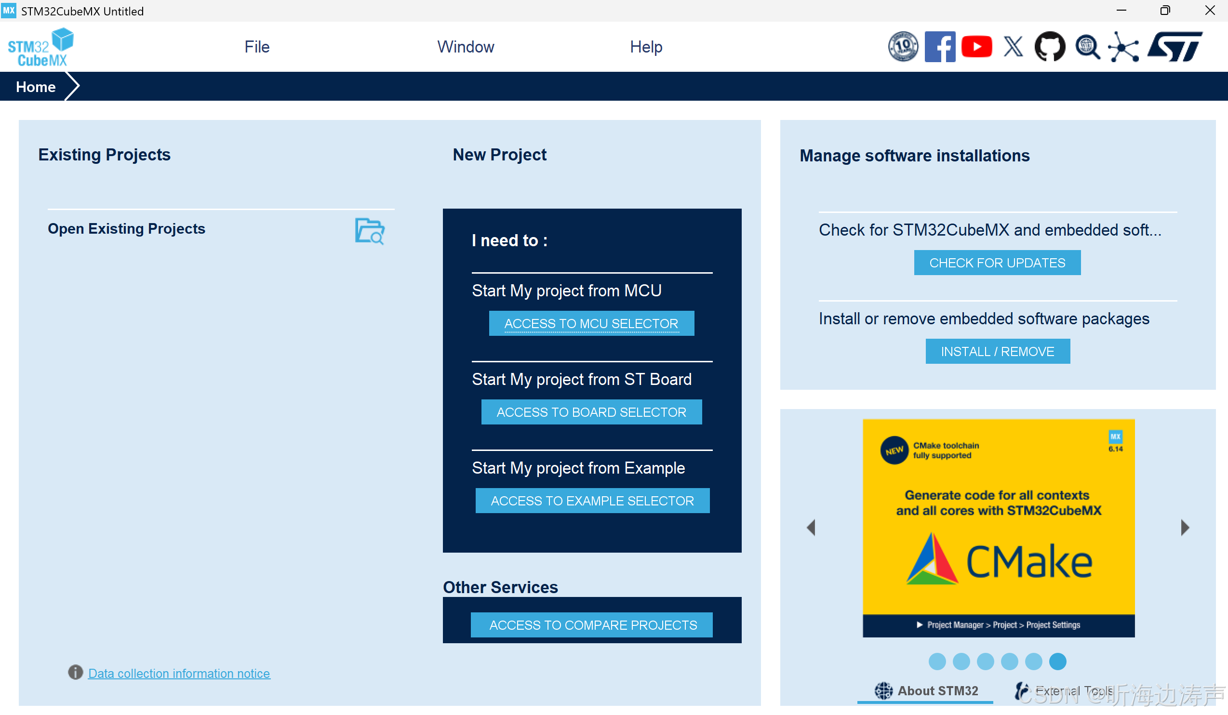Click ACCESS TO BOARD SELECTOR button
This screenshot has width=1228, height=715.
point(591,412)
